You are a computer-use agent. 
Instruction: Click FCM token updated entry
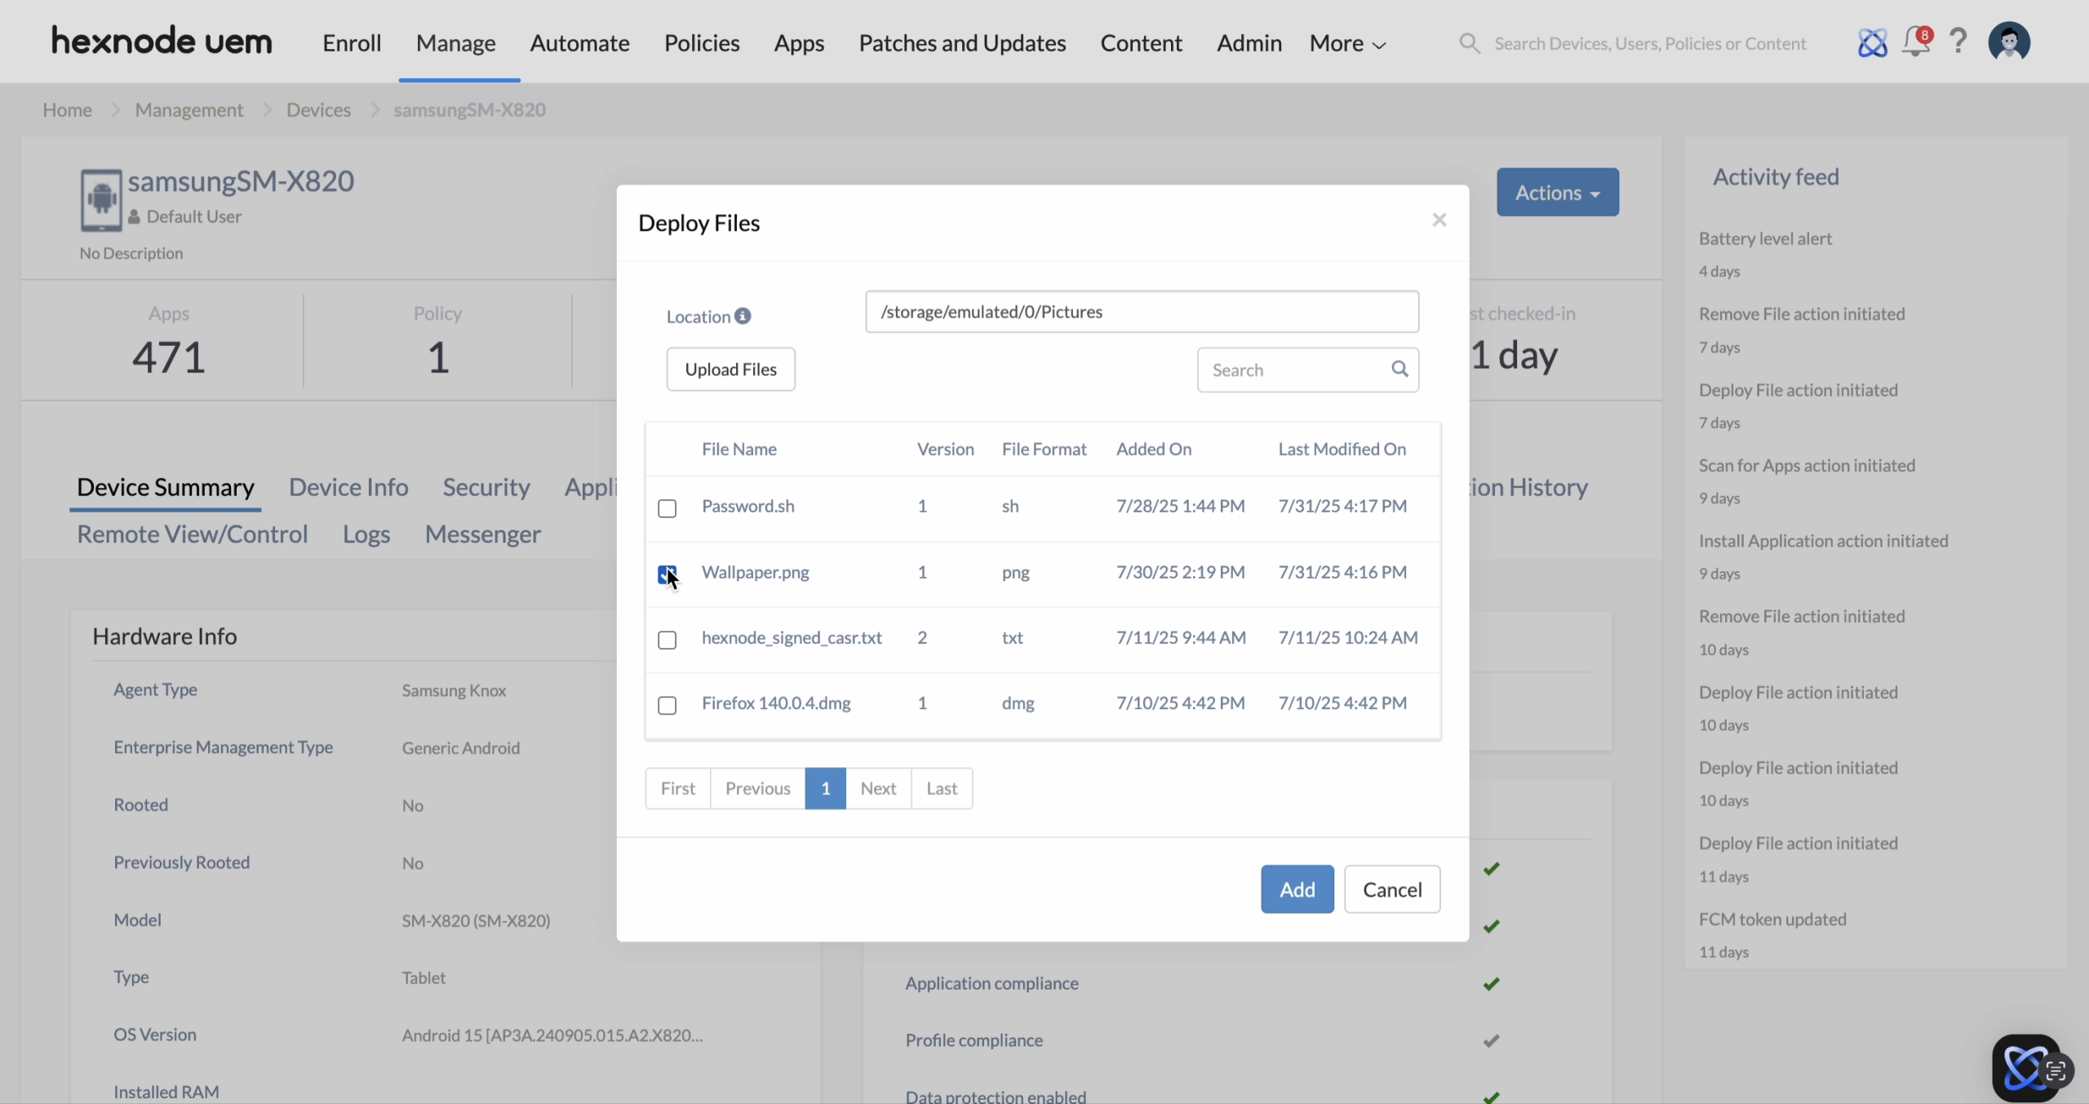point(1772,919)
